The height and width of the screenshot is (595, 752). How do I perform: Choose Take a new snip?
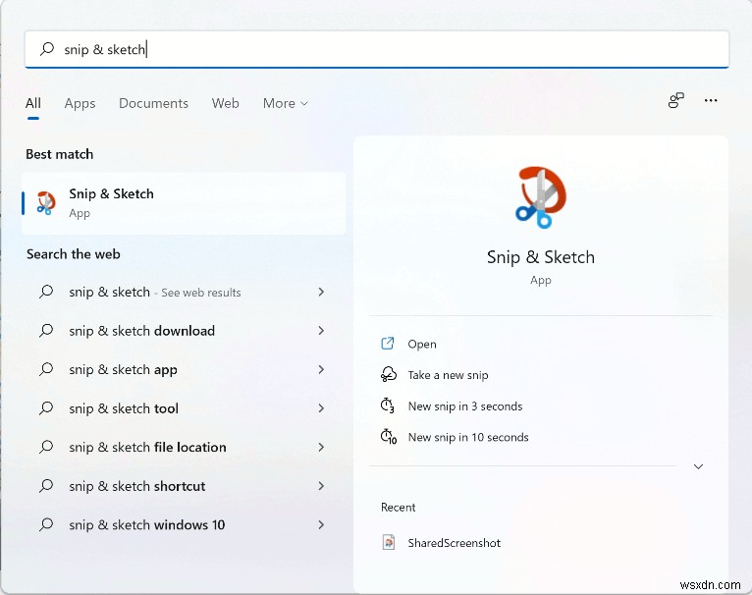click(448, 375)
